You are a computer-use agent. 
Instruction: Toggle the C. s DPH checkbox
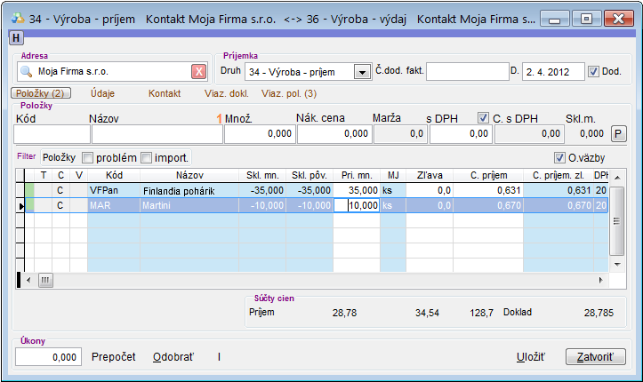point(483,117)
